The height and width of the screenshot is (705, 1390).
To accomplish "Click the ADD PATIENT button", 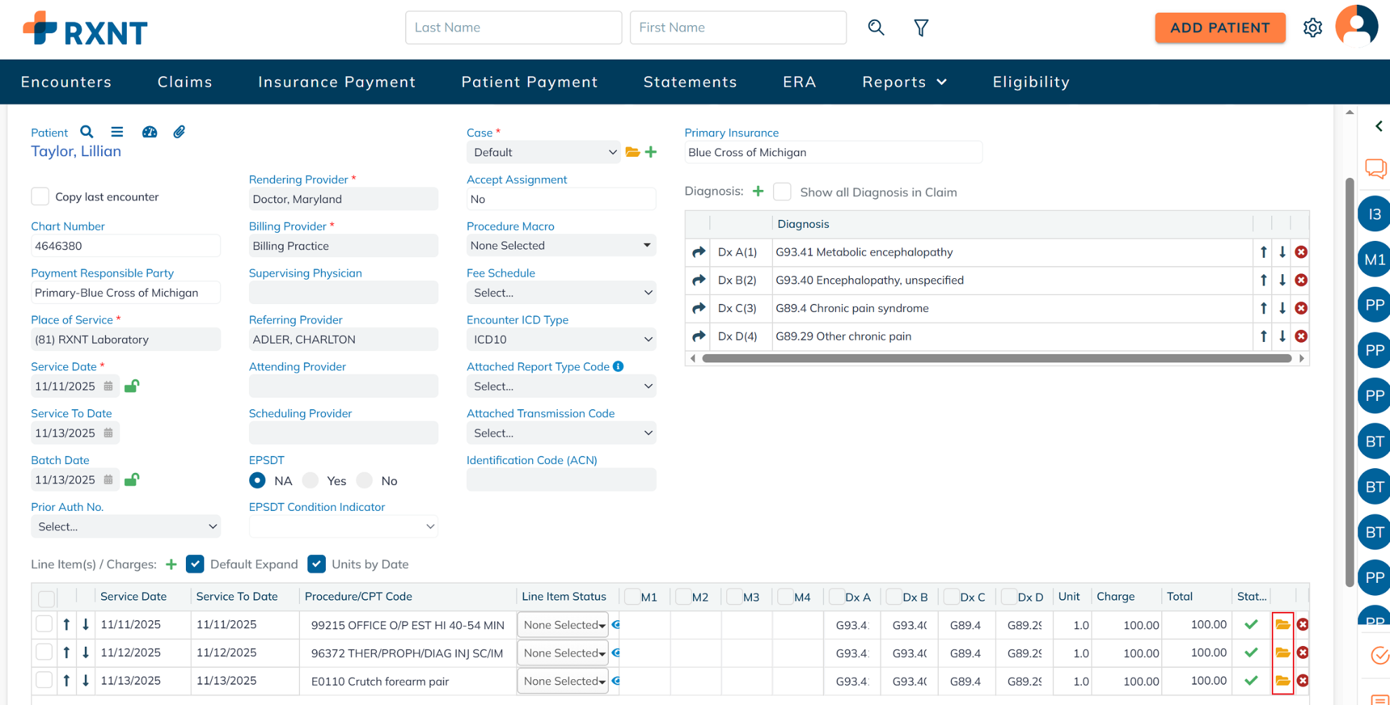I will click(1220, 28).
